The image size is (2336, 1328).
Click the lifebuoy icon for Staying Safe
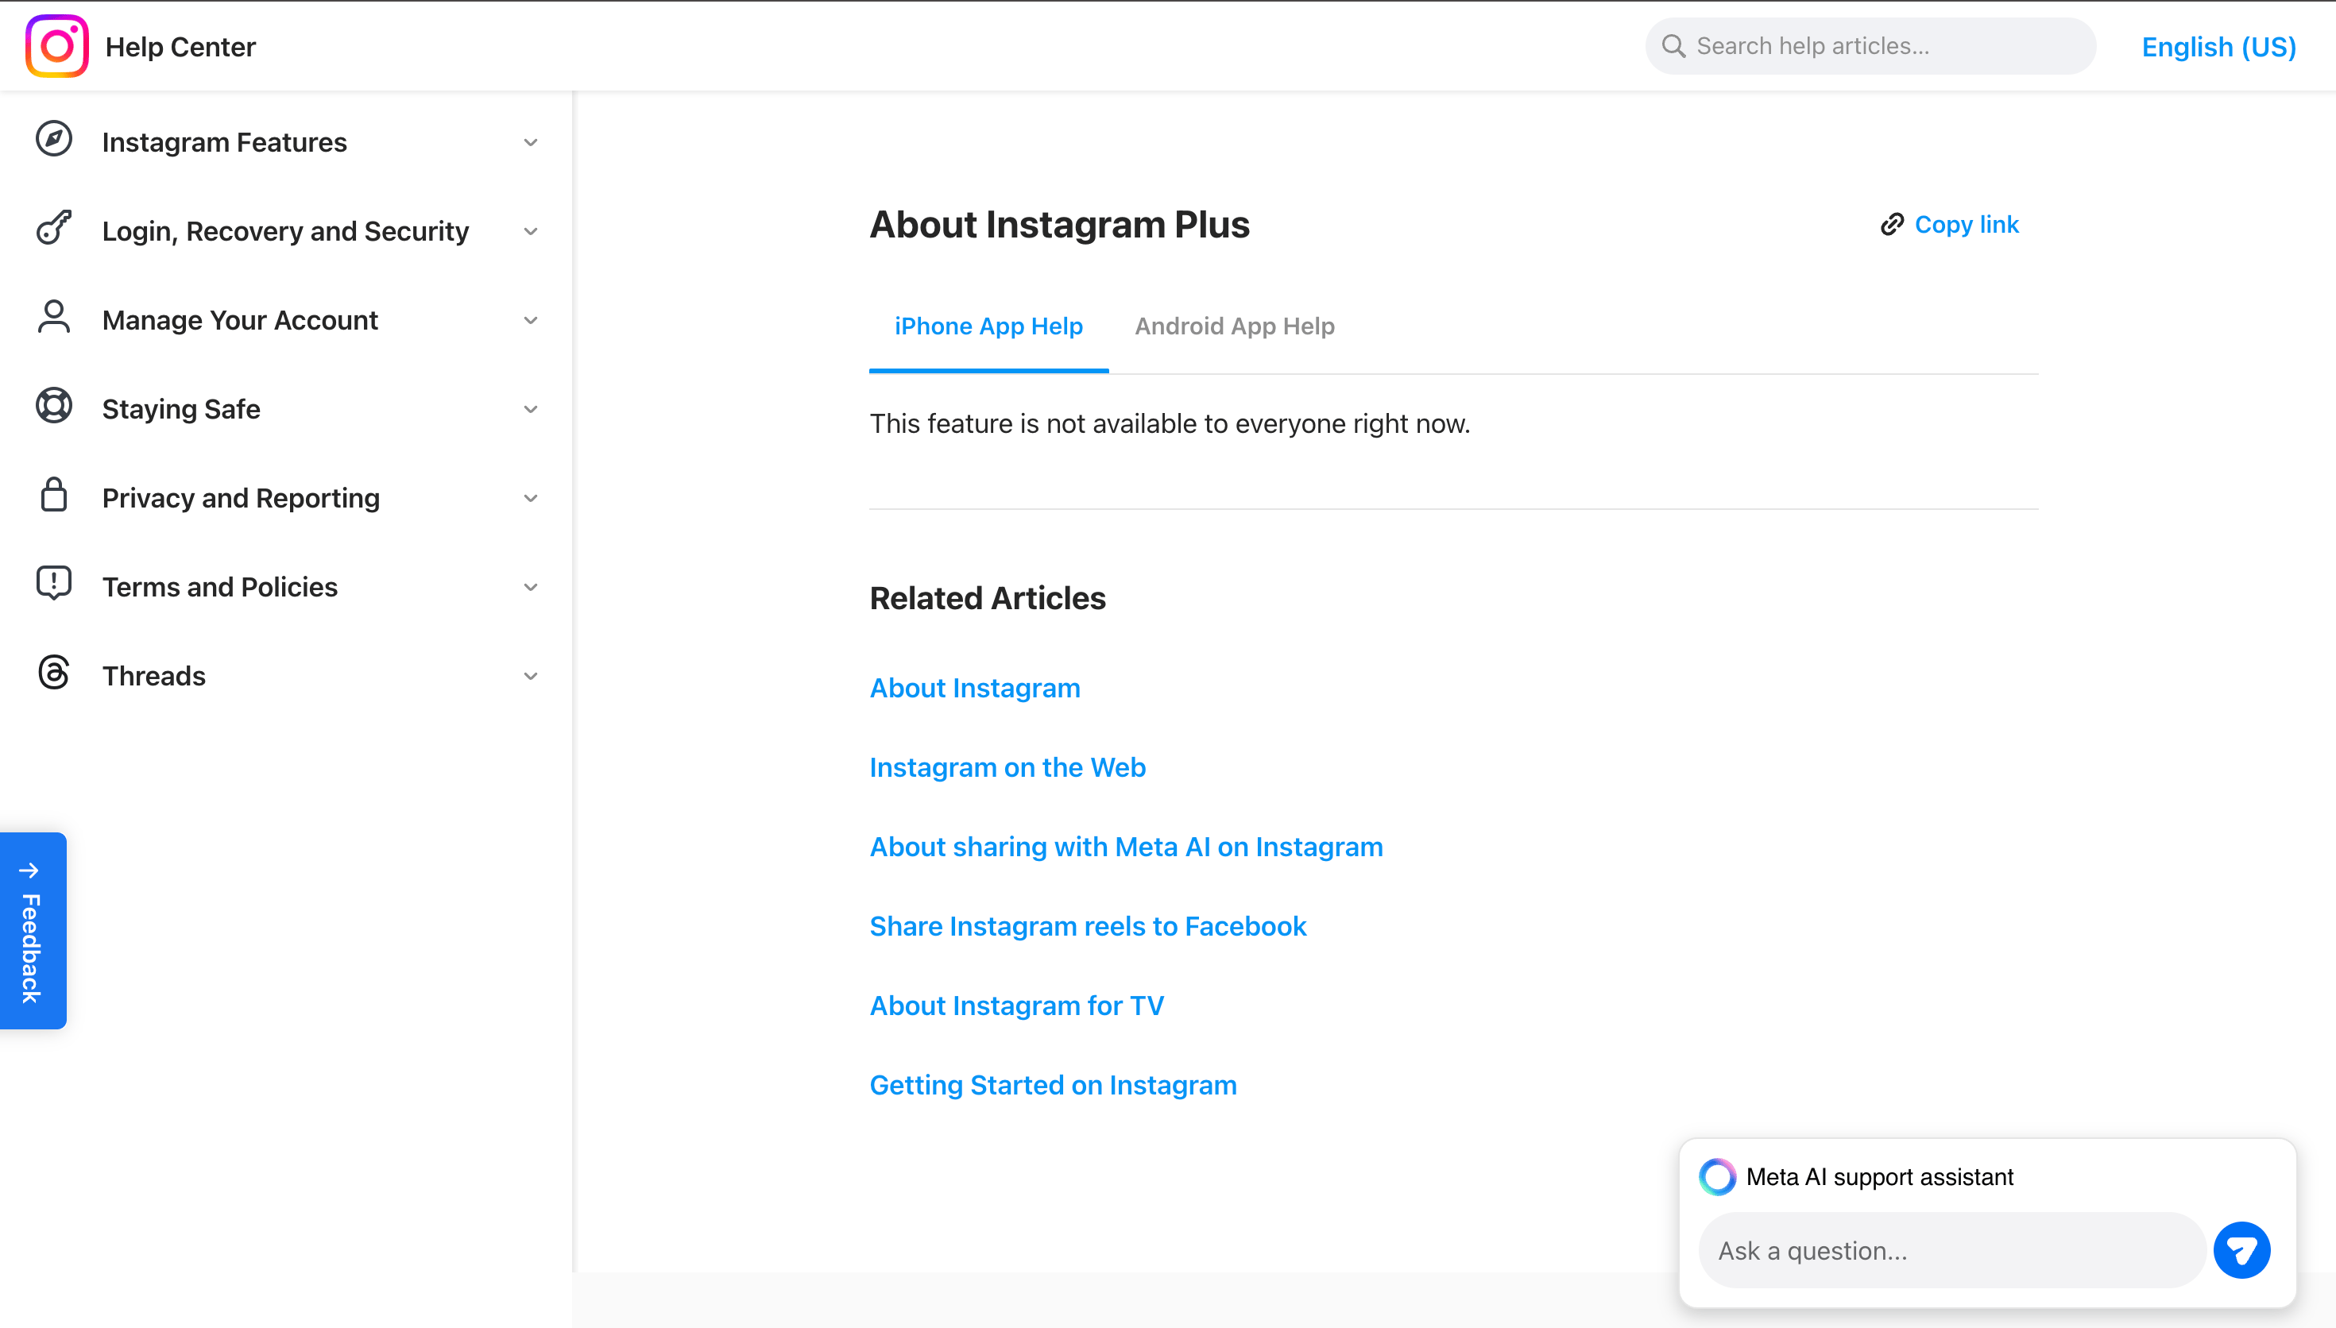tap(54, 406)
